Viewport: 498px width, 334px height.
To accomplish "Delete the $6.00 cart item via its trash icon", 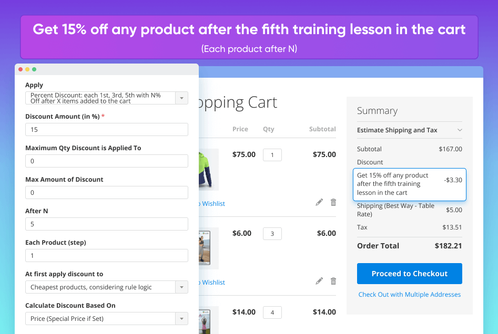I will [x=333, y=281].
